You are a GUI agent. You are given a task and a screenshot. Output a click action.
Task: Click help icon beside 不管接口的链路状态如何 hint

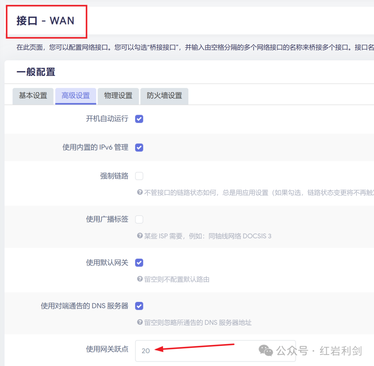click(x=140, y=192)
